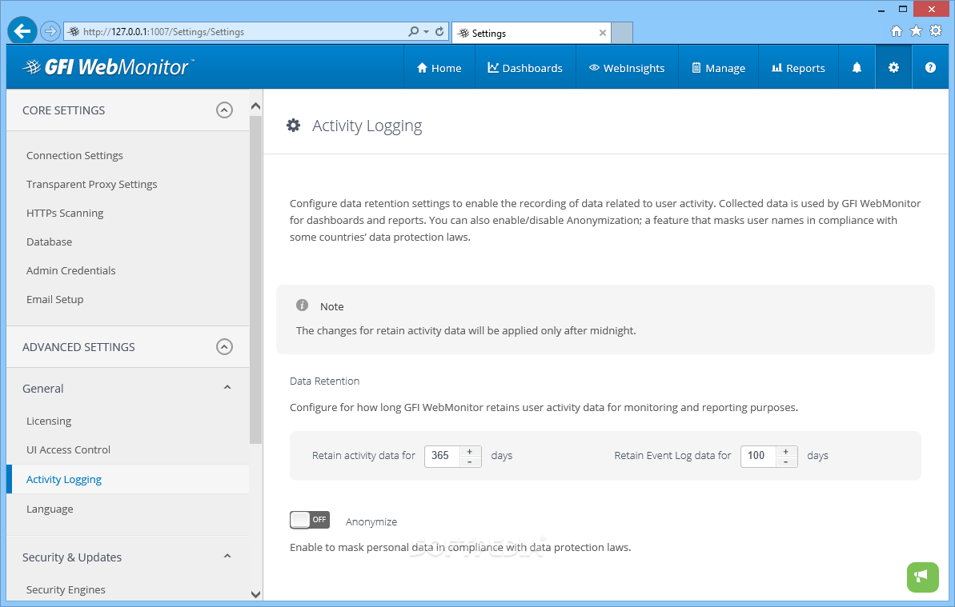Toggle the Anonymize switch on
The height and width of the screenshot is (607, 955).
tap(310, 519)
